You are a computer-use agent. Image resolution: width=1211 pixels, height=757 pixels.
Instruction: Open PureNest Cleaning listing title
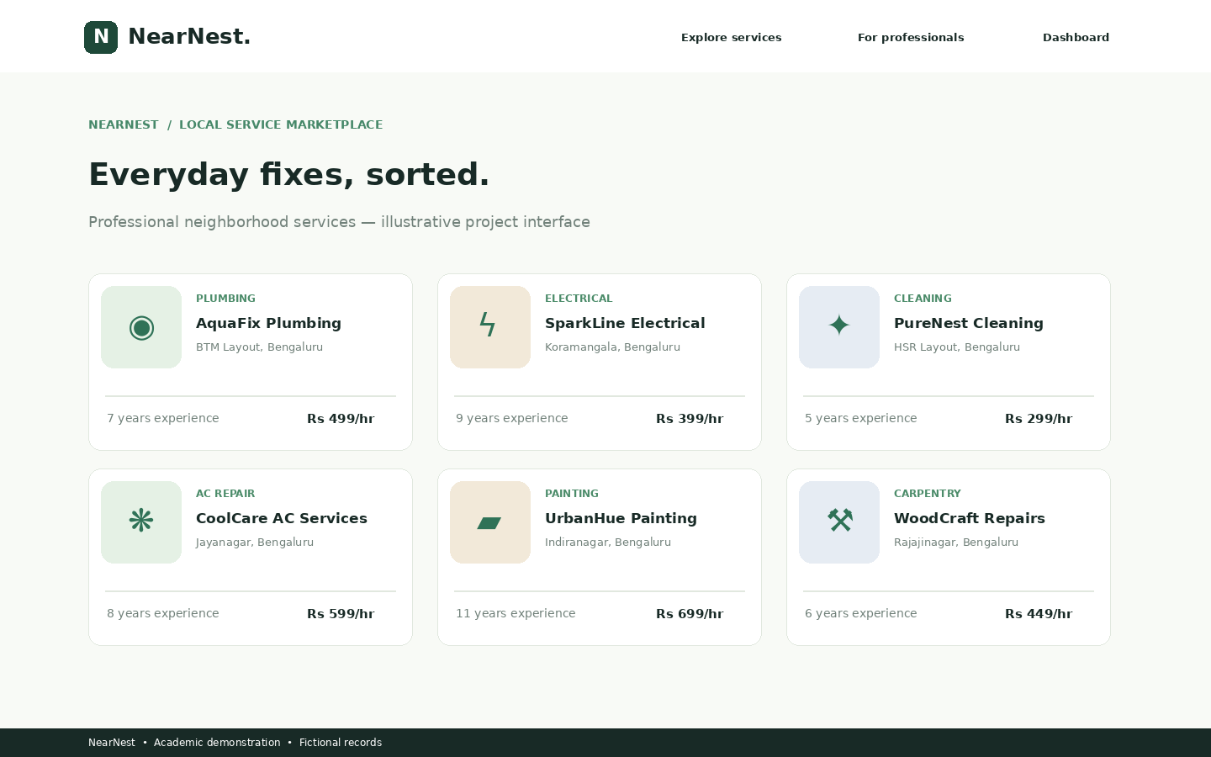tap(969, 323)
